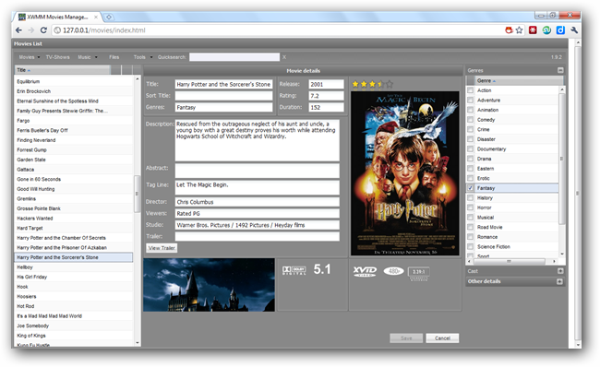The image size is (600, 367).
Task: Click into the Quicksearch field
Action: tap(234, 57)
